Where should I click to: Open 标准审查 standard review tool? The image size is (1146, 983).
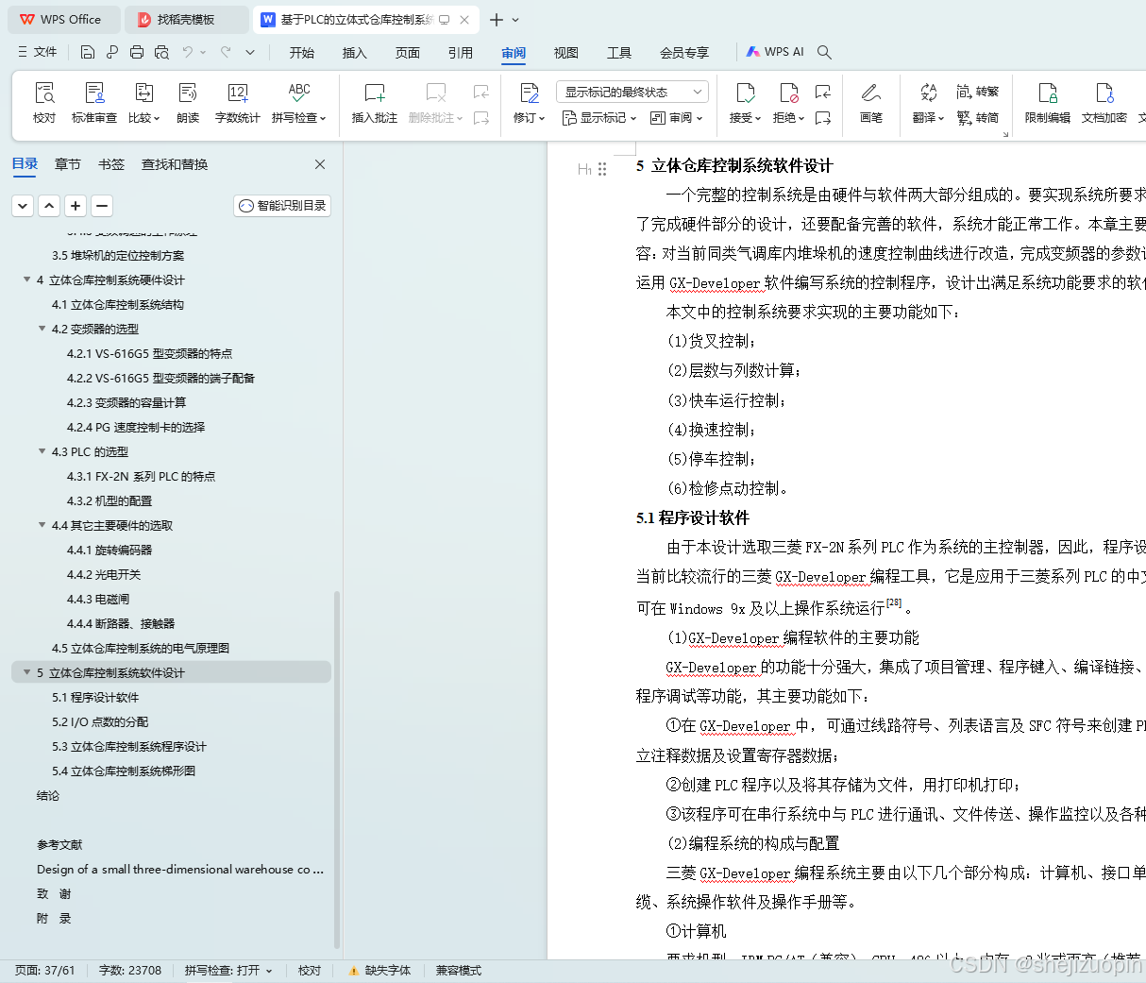click(x=94, y=102)
